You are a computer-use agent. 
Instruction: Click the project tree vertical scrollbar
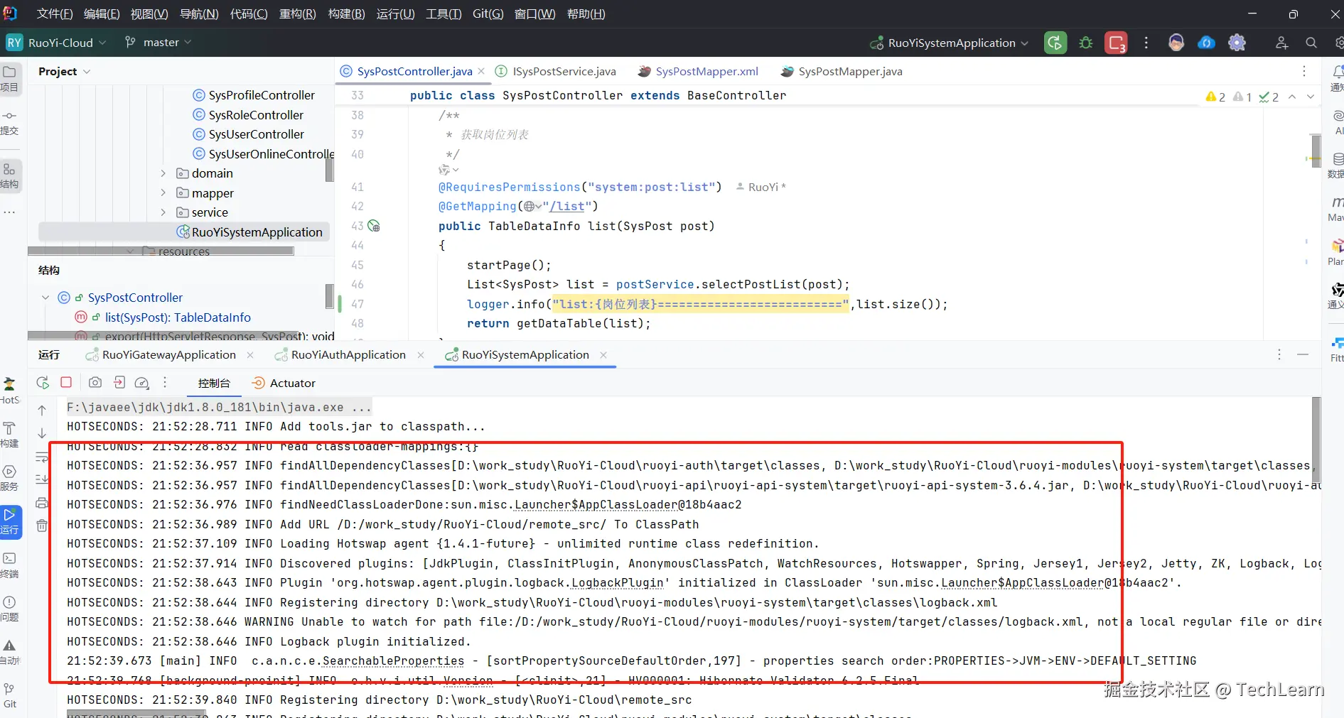pos(330,169)
